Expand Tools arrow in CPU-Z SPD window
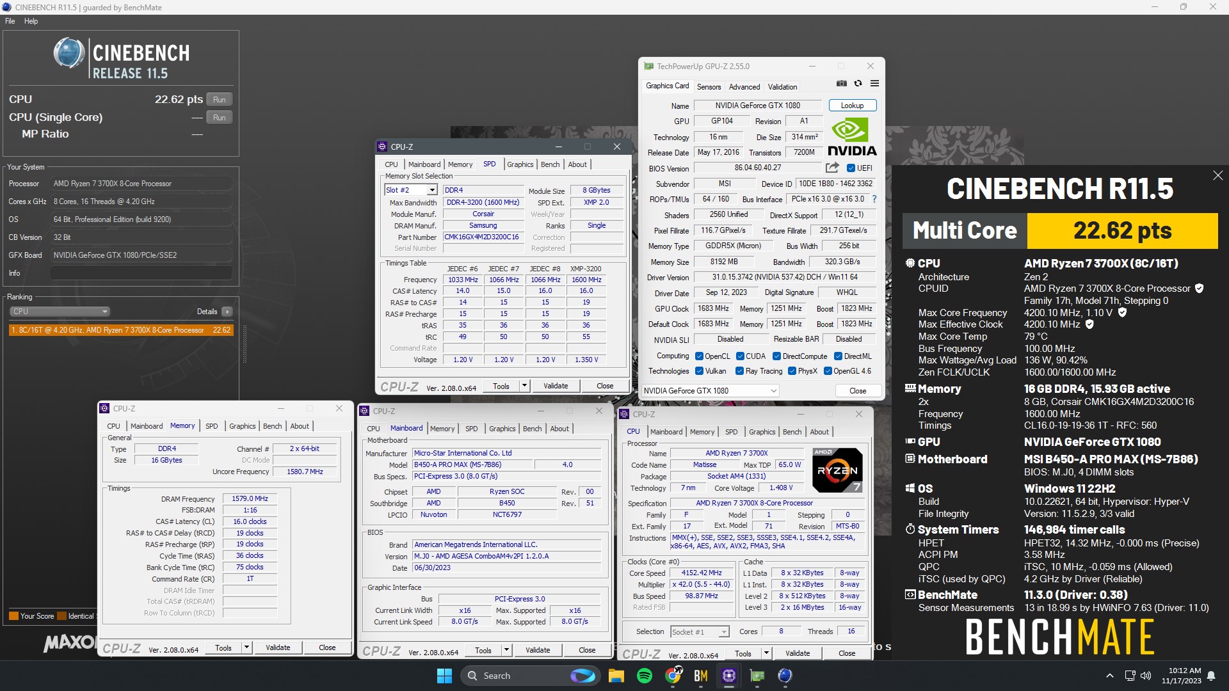1229x691 pixels. (x=524, y=386)
